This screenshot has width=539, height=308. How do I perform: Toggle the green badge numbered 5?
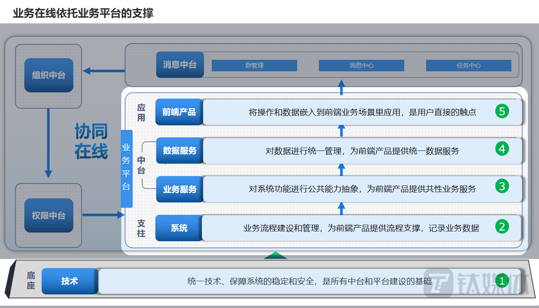click(x=502, y=112)
